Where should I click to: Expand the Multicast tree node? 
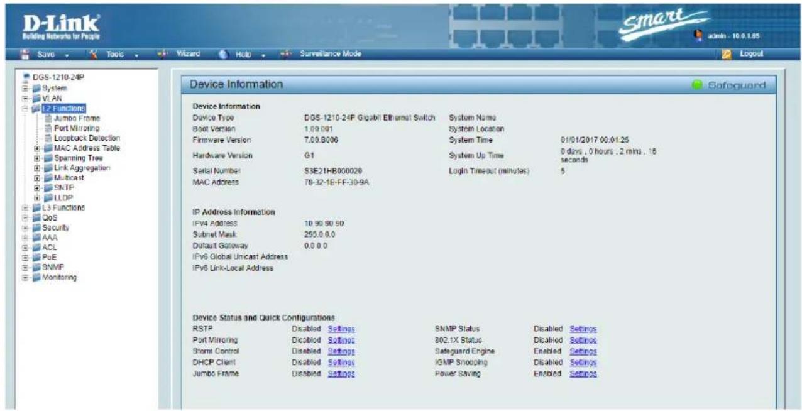(38, 178)
